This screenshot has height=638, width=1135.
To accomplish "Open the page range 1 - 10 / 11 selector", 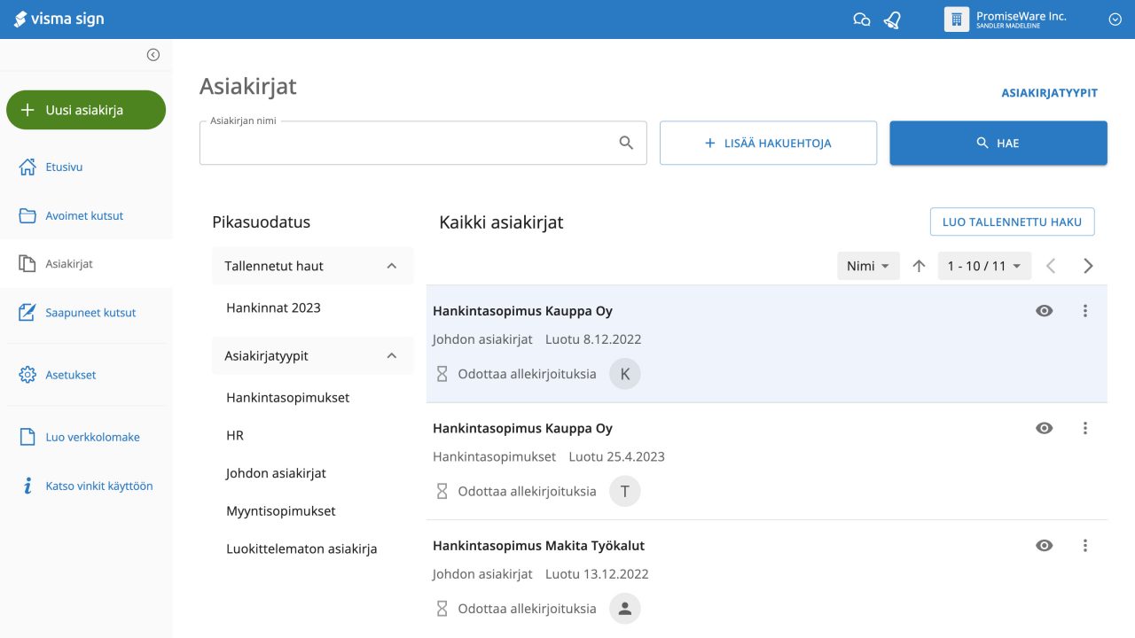I will click(x=984, y=266).
